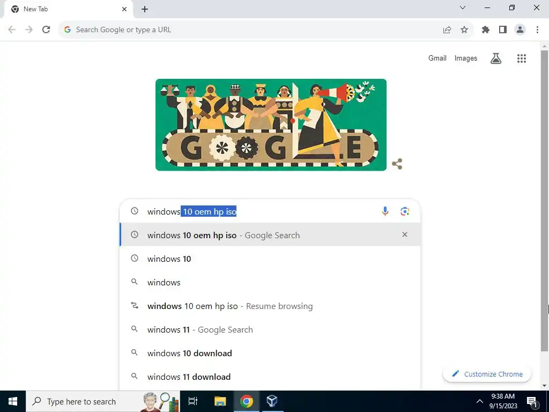Open the Windows Start menu
This screenshot has width=549, height=412.
(x=13, y=401)
